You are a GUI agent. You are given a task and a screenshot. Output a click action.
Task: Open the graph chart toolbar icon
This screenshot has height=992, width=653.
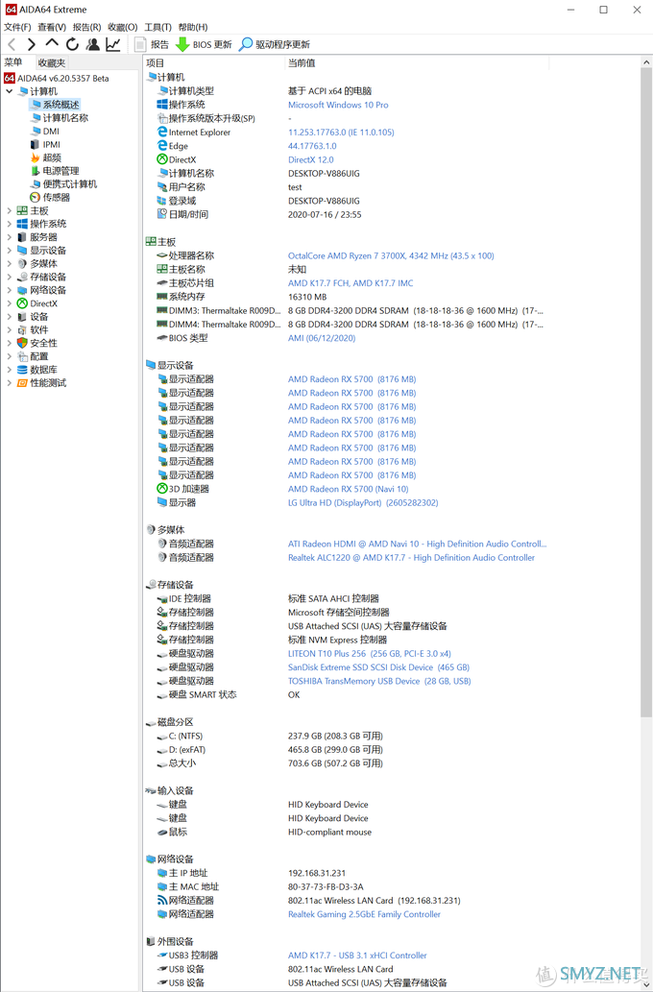pos(113,44)
